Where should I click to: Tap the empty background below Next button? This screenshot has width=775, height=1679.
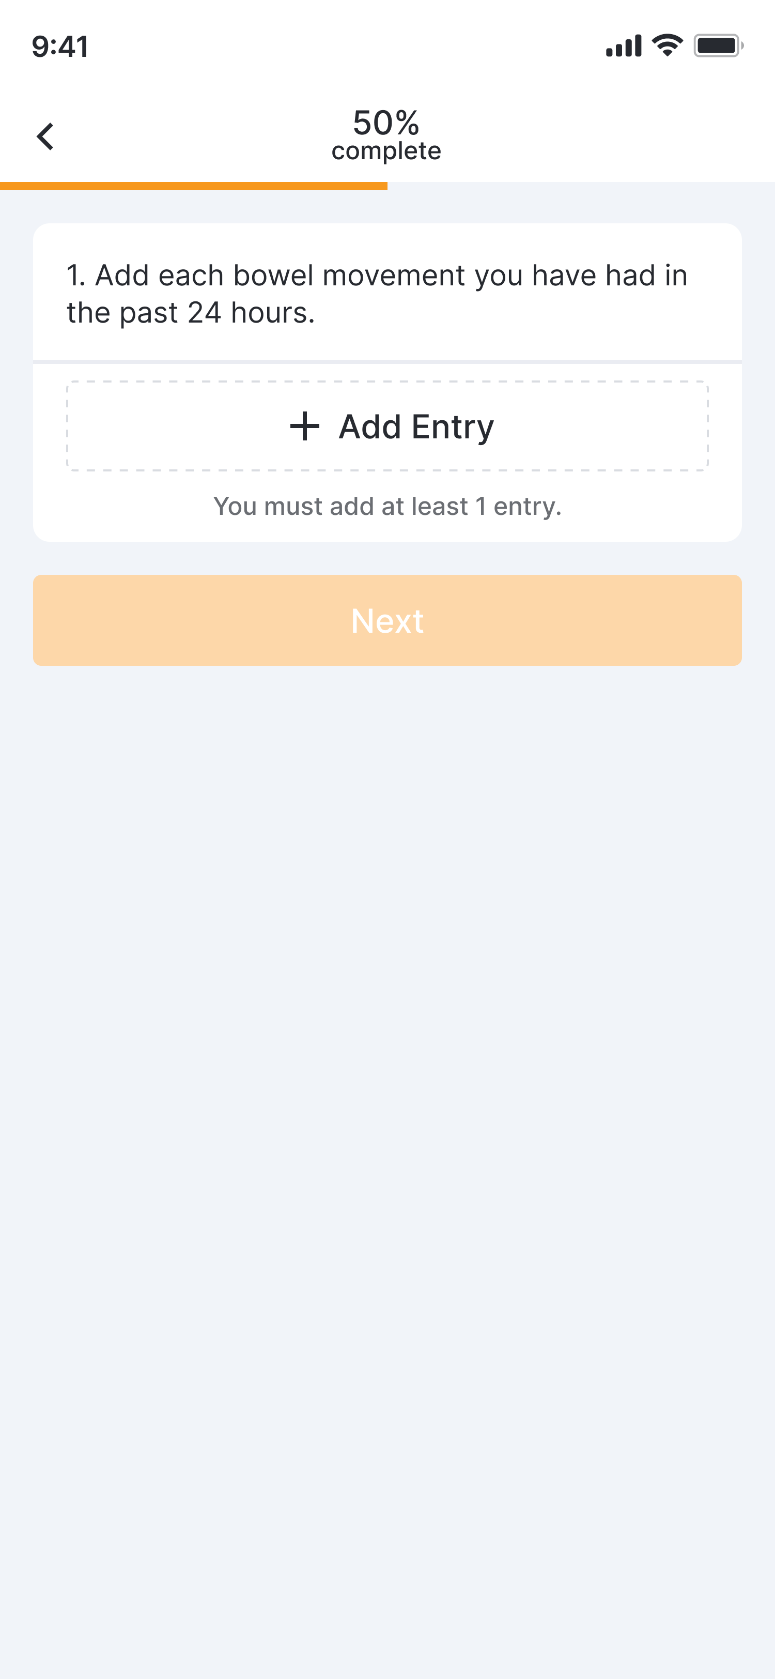(387, 1108)
